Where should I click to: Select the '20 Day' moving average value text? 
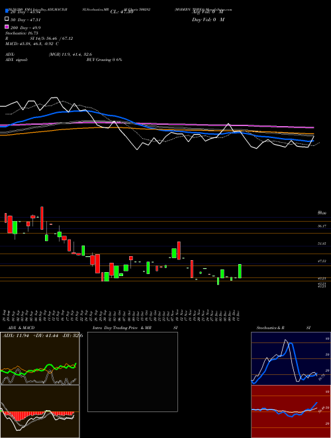[25, 12]
